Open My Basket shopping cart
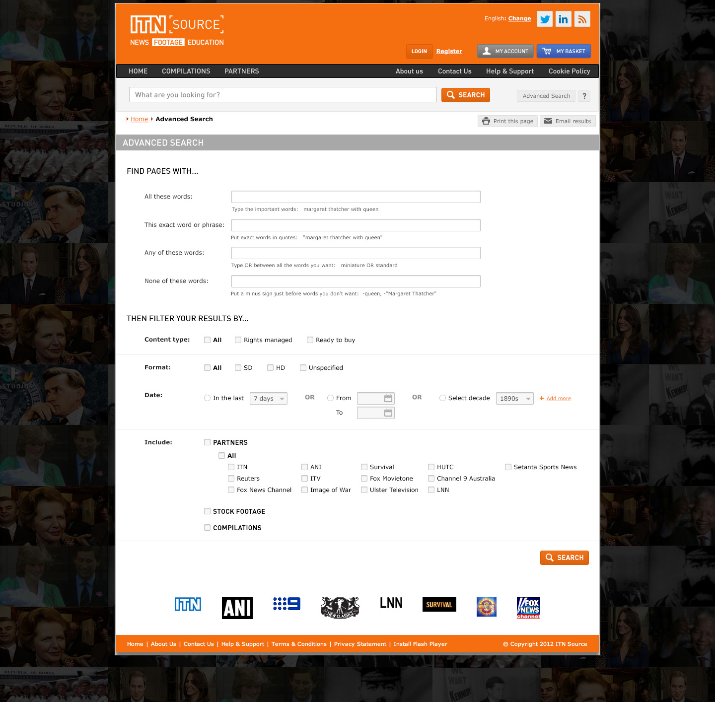 point(564,51)
